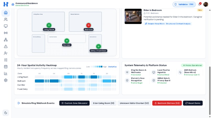Click the Local Pipeline Ingestion monitor icon
The image size is (211, 118).
154,72
